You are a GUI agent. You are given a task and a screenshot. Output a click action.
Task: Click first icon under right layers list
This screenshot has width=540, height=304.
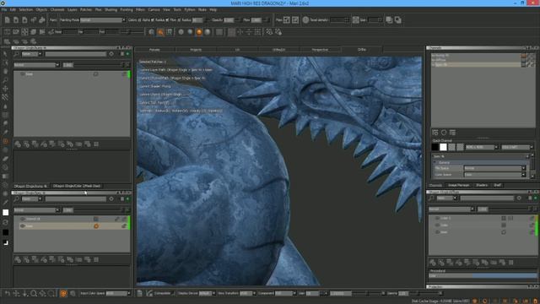433,263
